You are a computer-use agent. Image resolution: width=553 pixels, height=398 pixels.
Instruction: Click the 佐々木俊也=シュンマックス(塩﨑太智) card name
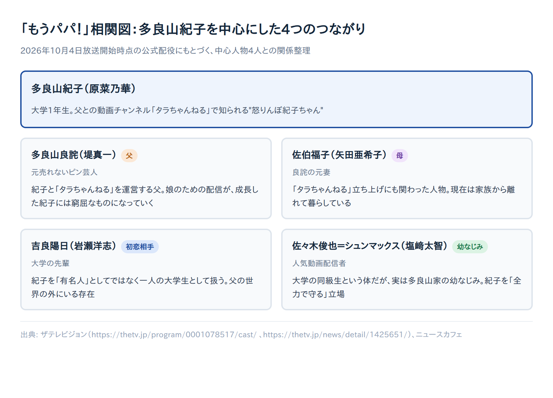pyautogui.click(x=370, y=246)
